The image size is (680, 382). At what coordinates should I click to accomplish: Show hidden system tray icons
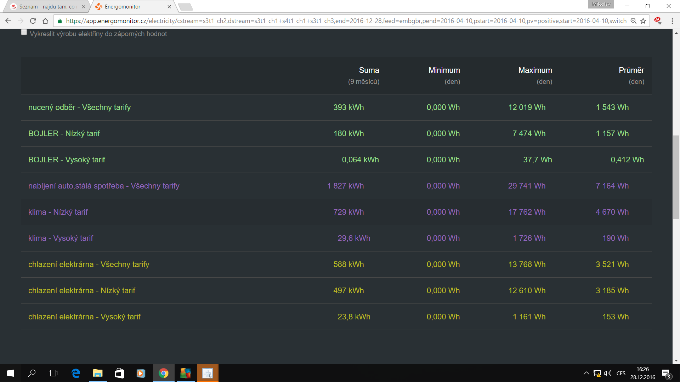[586, 373]
